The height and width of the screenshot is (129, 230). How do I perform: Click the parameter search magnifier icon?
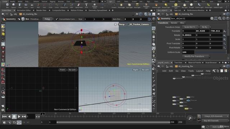click(220, 18)
